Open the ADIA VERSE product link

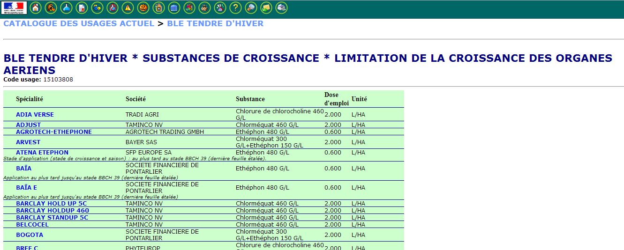(x=35, y=114)
